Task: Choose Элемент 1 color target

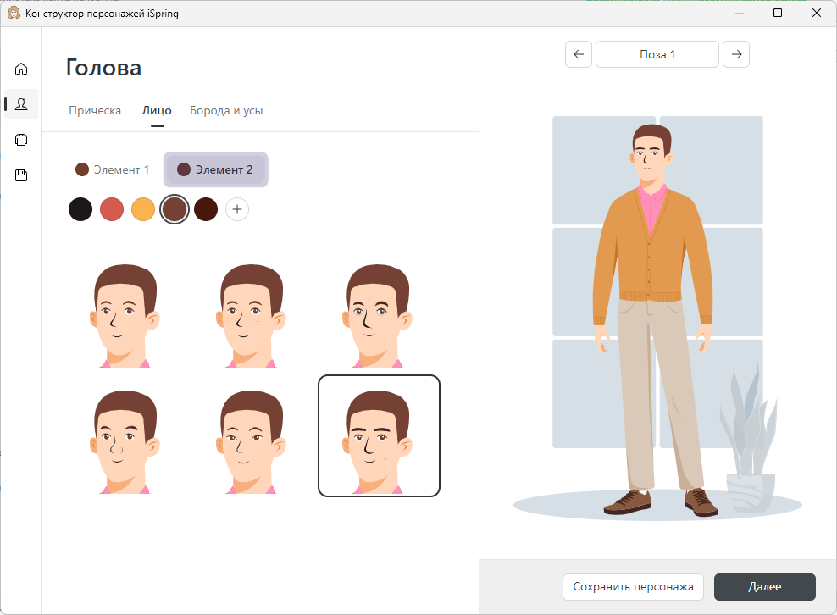Action: 112,169
